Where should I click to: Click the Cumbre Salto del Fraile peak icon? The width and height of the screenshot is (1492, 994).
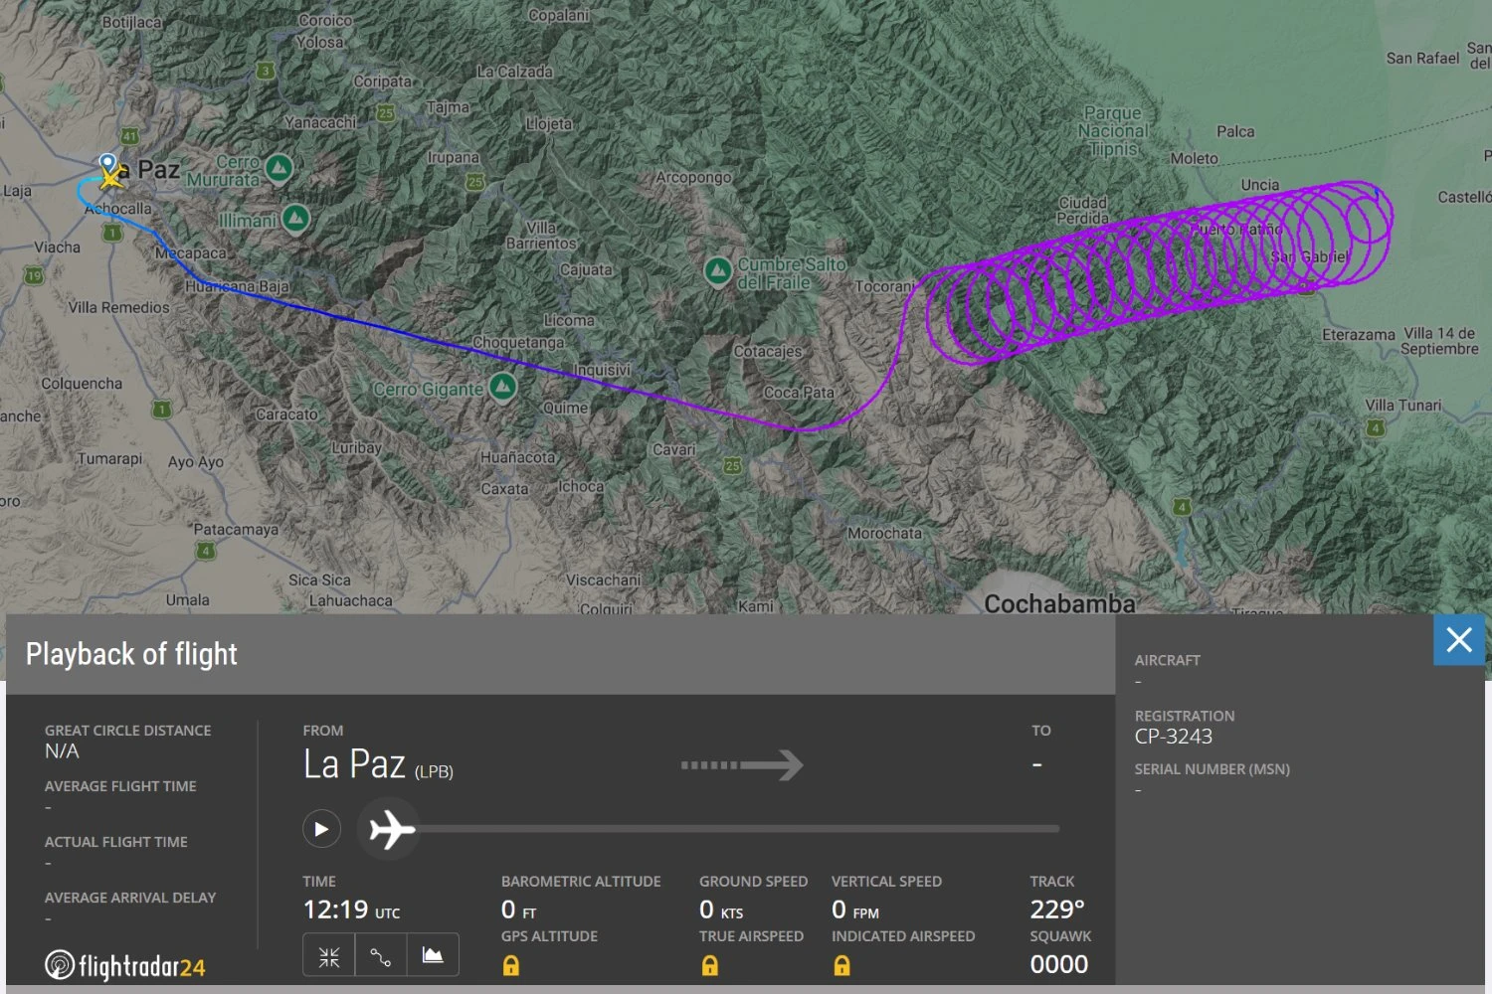[719, 269]
